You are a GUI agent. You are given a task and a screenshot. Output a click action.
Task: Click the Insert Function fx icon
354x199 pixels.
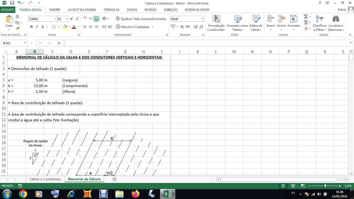point(59,43)
